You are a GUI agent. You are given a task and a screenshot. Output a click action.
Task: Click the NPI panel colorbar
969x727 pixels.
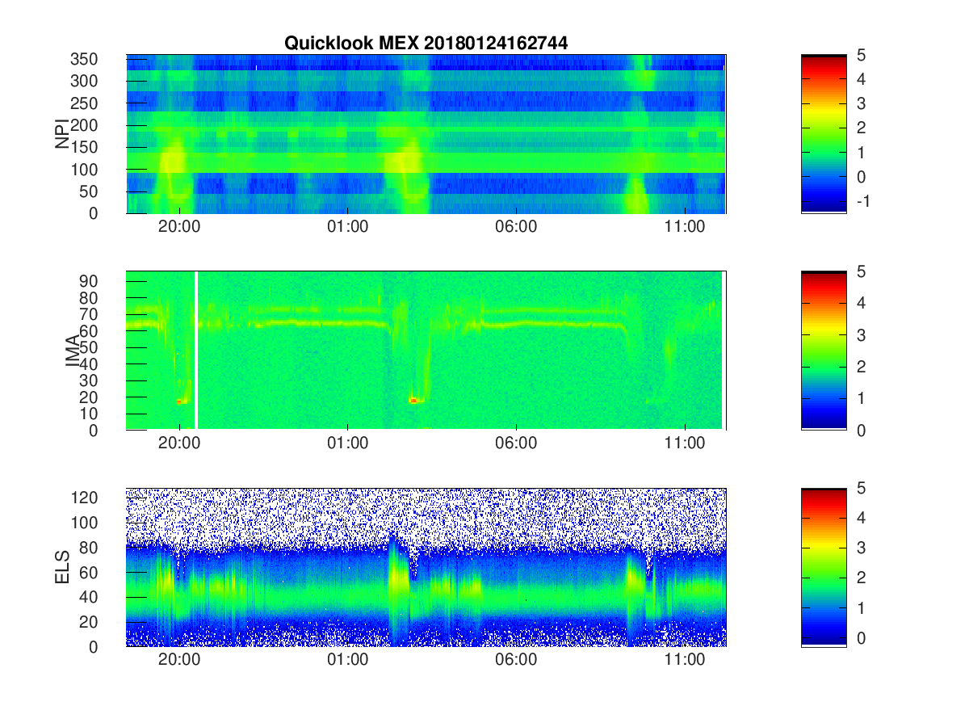tap(824, 133)
